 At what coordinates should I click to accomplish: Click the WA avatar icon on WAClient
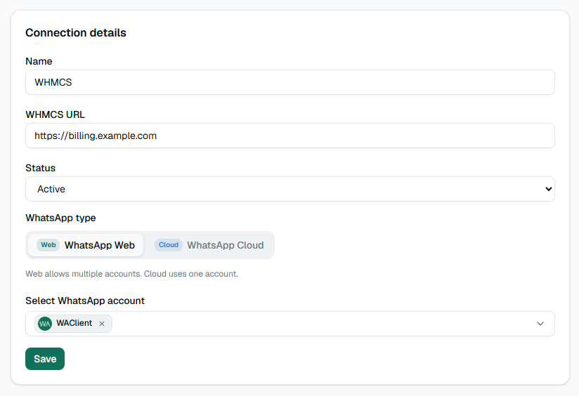(45, 324)
